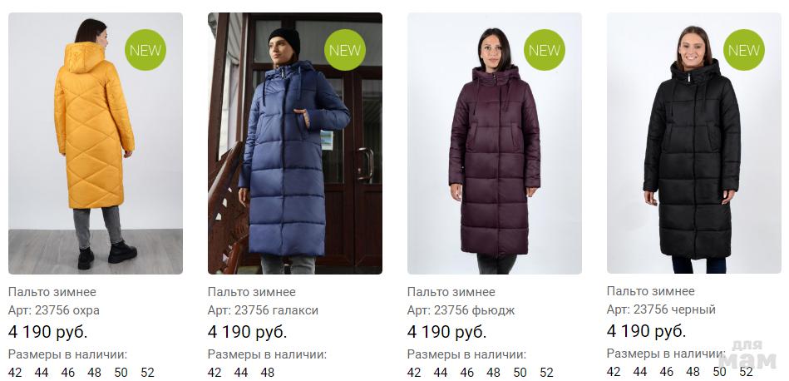789x381 pixels.
Task: Choose size 42 under the galaxy coat
Action: (215, 373)
